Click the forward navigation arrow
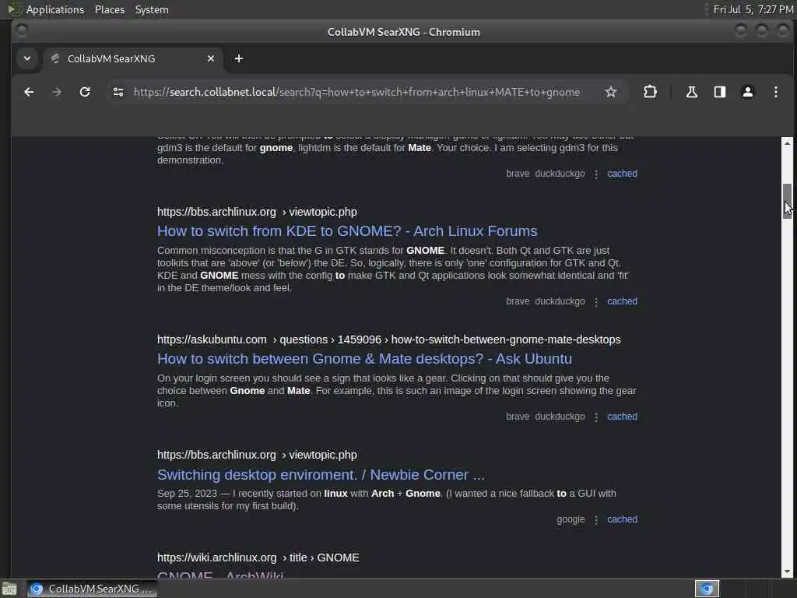Screen dimensions: 797x598 (57, 92)
